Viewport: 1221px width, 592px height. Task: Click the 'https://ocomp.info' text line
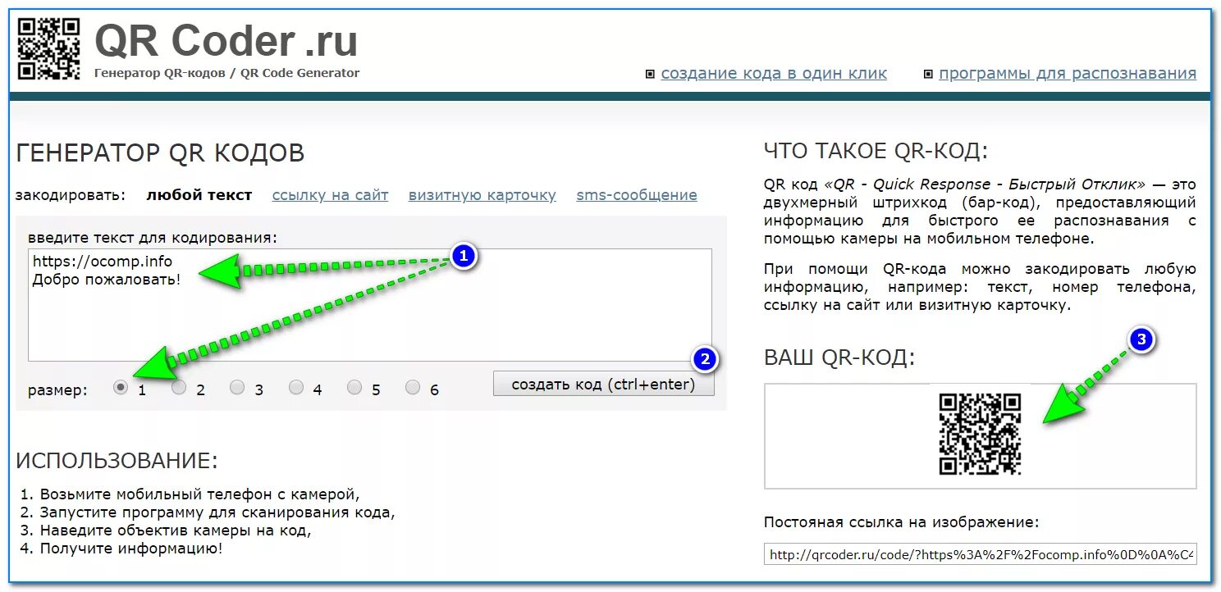coord(103,262)
